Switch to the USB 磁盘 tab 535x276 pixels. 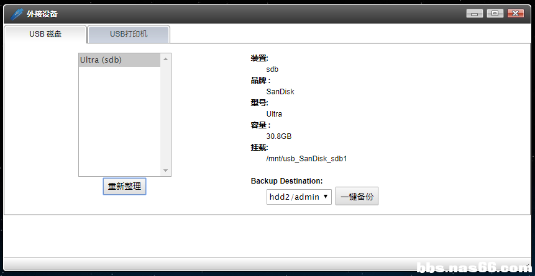click(x=45, y=34)
